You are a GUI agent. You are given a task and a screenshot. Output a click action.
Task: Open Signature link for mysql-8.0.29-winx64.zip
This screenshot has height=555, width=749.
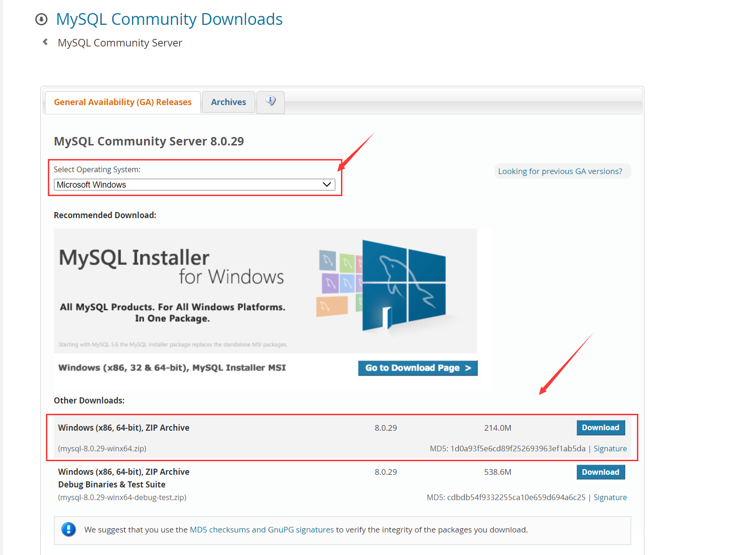[610, 449]
